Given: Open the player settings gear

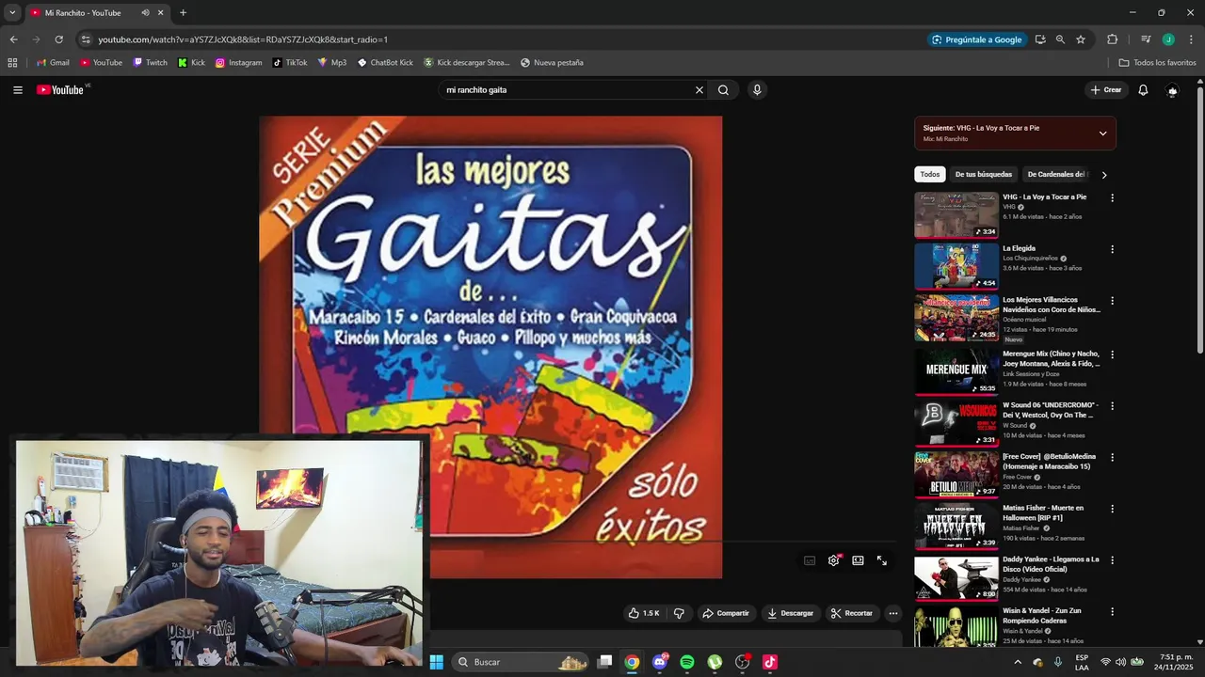Looking at the screenshot, I should coord(834,560).
